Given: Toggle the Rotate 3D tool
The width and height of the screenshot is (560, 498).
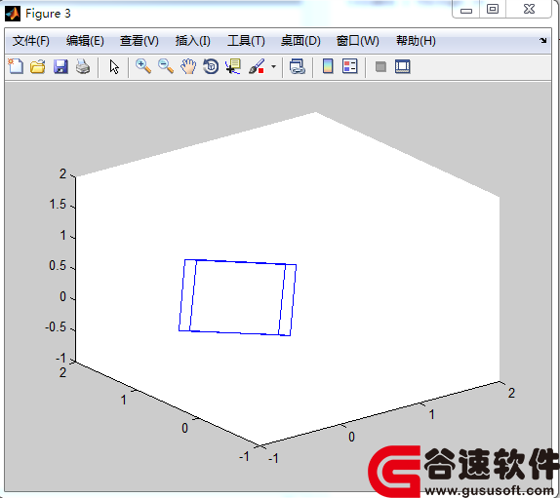Looking at the screenshot, I should [211, 66].
